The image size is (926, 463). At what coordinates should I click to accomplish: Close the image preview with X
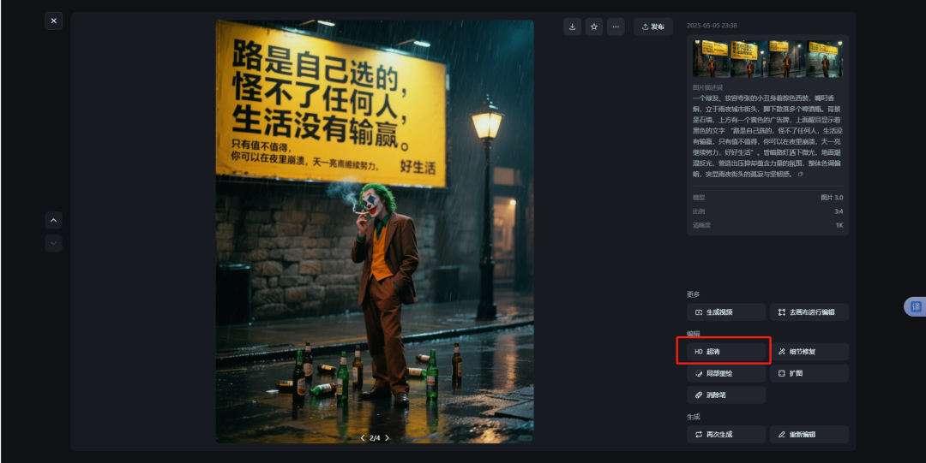pyautogui.click(x=54, y=21)
